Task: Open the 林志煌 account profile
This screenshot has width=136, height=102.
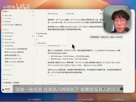Action: click(7, 90)
